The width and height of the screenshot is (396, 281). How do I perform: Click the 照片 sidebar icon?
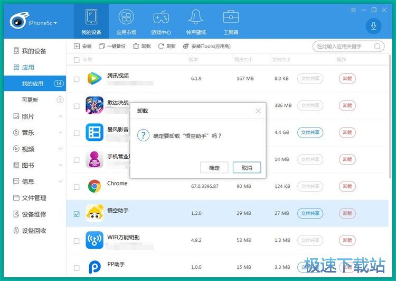click(x=16, y=116)
